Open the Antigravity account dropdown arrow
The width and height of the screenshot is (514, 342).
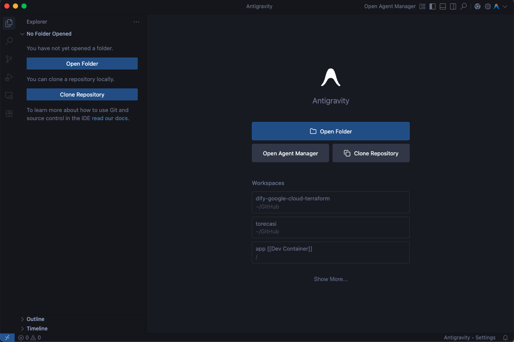pyautogui.click(x=505, y=6)
